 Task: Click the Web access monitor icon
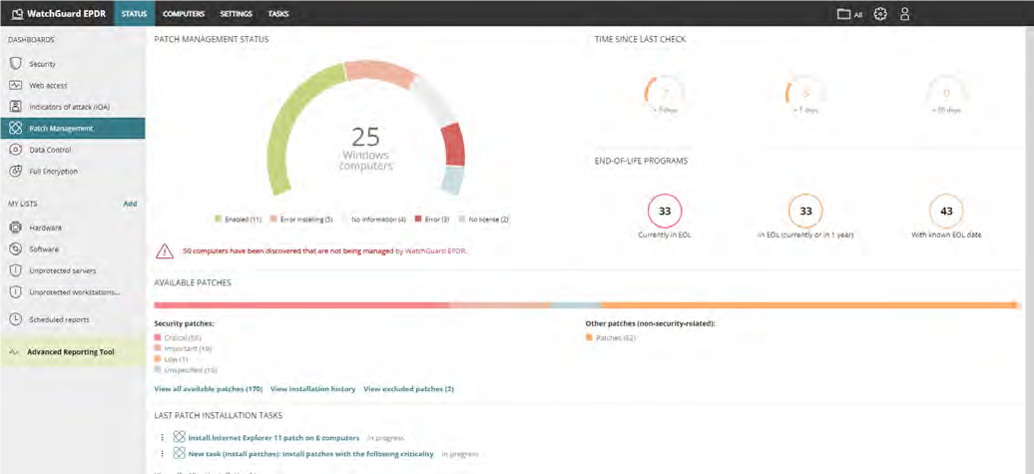(17, 86)
